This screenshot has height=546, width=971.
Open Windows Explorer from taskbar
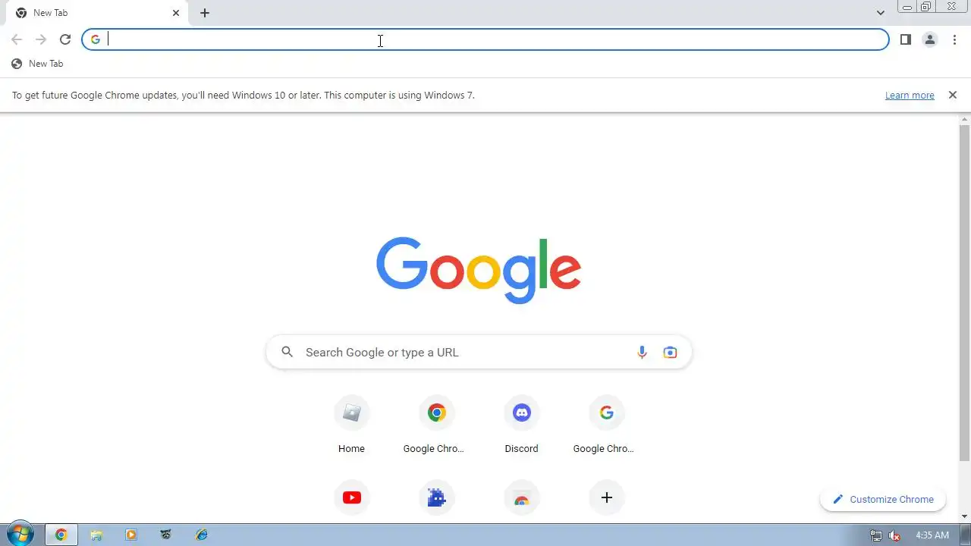click(96, 535)
